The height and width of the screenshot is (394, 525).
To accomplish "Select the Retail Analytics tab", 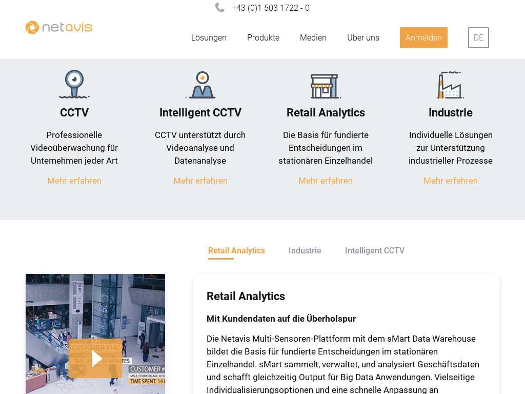I will click(236, 251).
